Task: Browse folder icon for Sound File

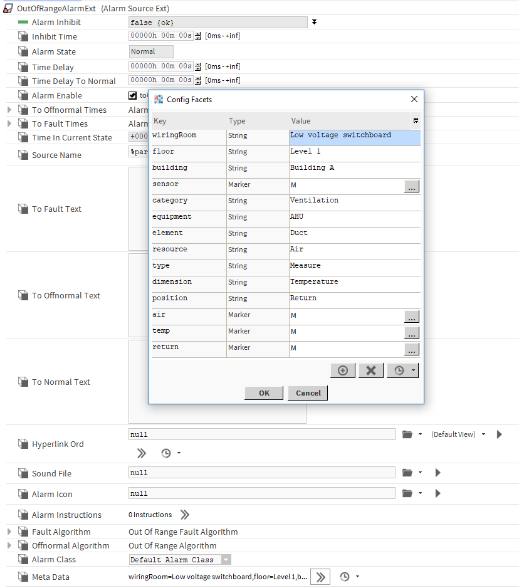Action: pos(407,473)
